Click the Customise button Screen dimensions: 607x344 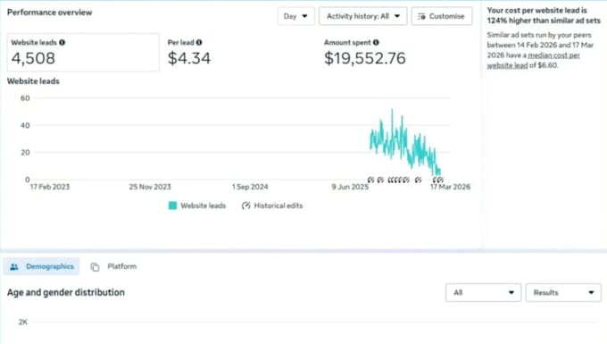[x=442, y=16]
